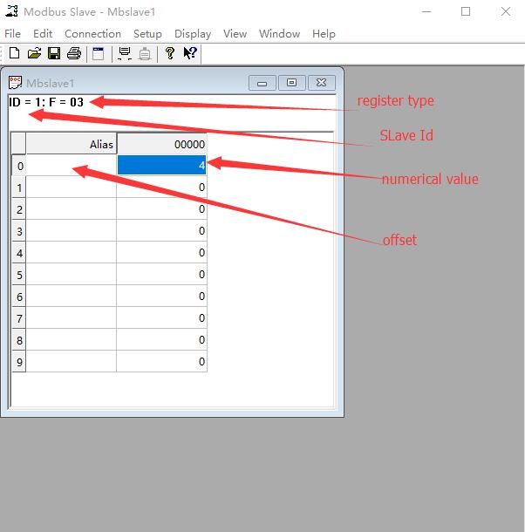The height and width of the screenshot is (532, 525).
Task: Open the Help menu
Action: tap(324, 34)
